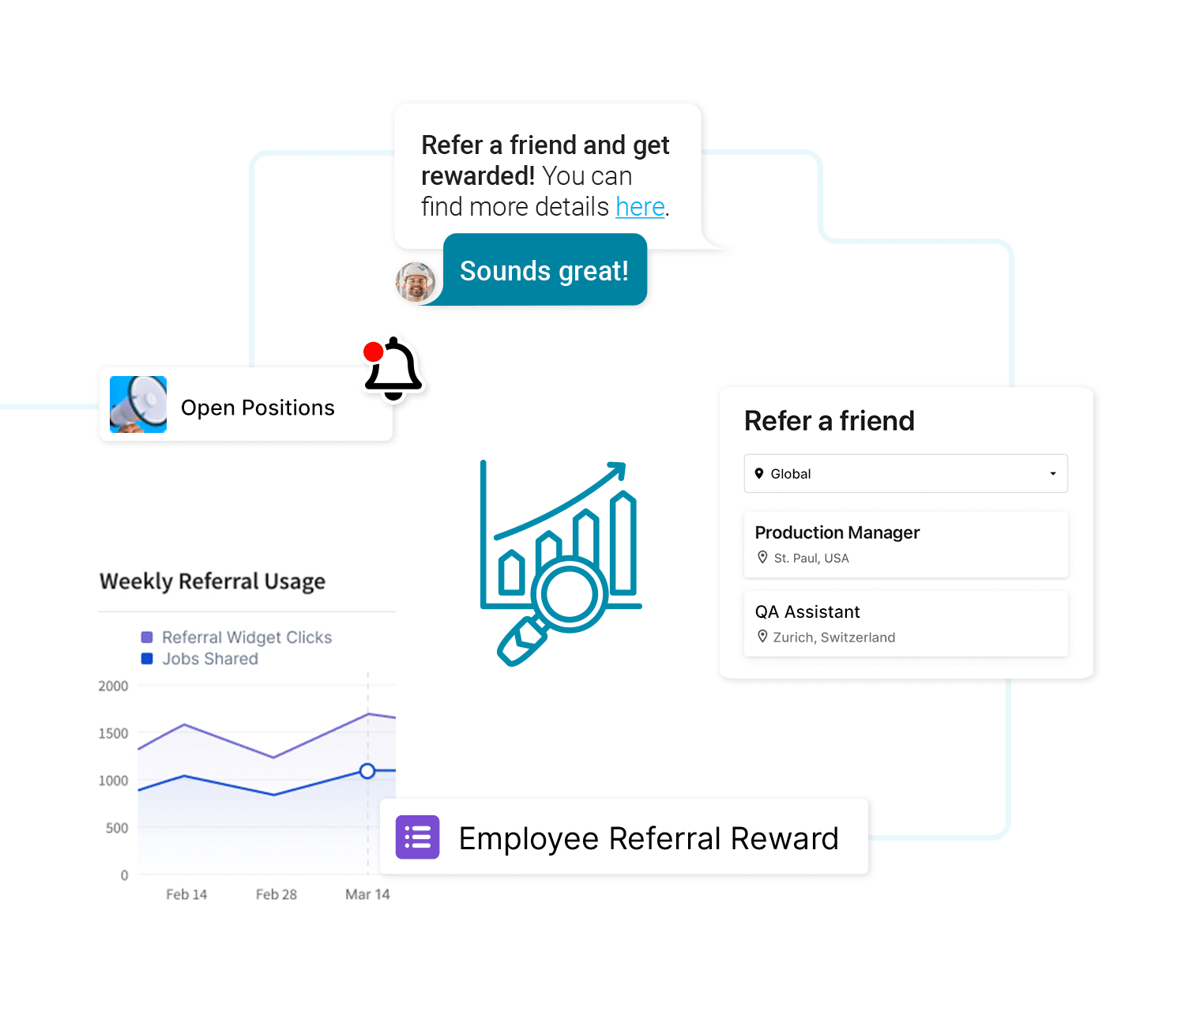
Task: Click 'Referral Widget Clicks' legend label
Action: pyautogui.click(x=246, y=637)
